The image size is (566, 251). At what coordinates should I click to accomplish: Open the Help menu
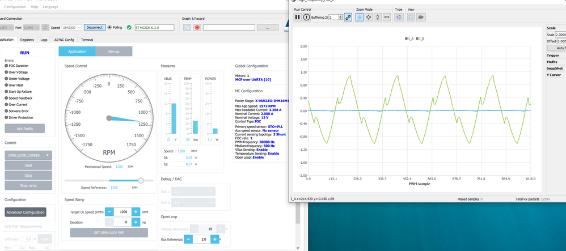34,7
